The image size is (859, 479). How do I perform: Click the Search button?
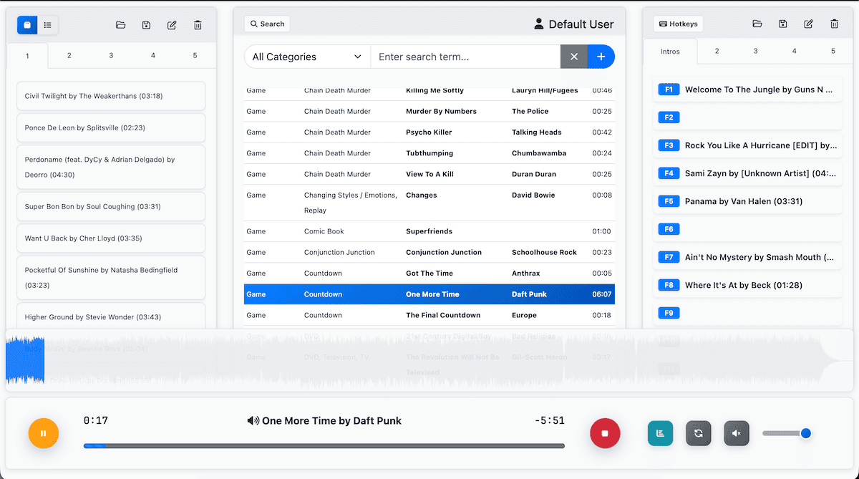tap(267, 24)
